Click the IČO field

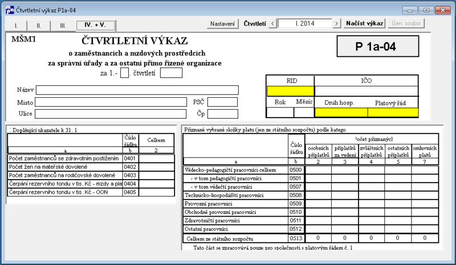[367, 91]
